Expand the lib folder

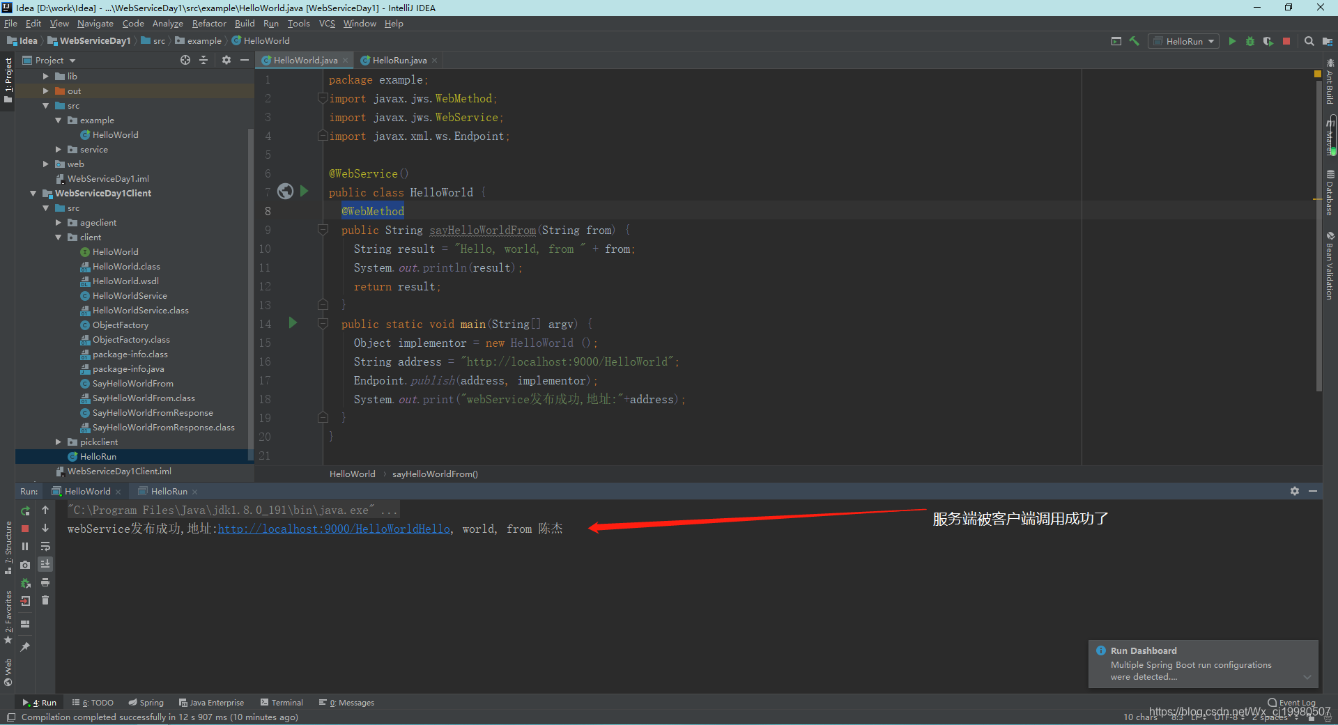(45, 77)
